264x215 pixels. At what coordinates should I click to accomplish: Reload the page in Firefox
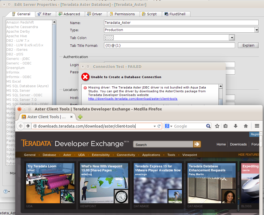[159, 126]
